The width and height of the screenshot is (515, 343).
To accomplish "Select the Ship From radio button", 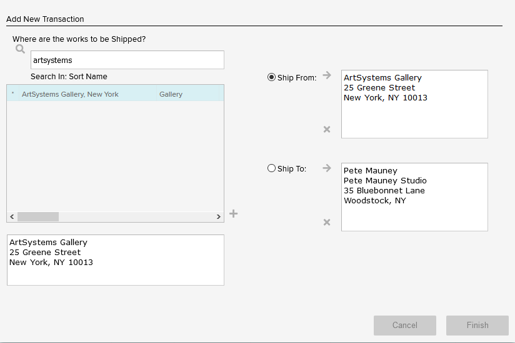I will pos(271,77).
